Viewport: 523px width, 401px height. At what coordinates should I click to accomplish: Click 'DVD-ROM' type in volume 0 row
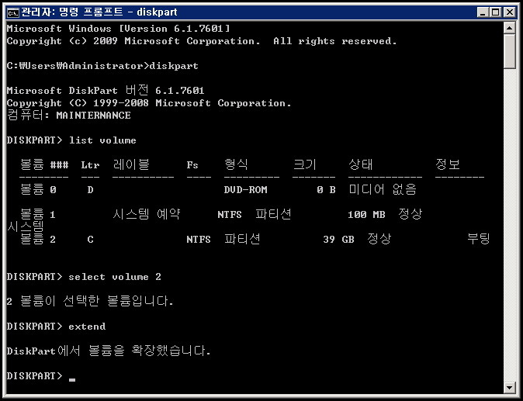pos(245,190)
